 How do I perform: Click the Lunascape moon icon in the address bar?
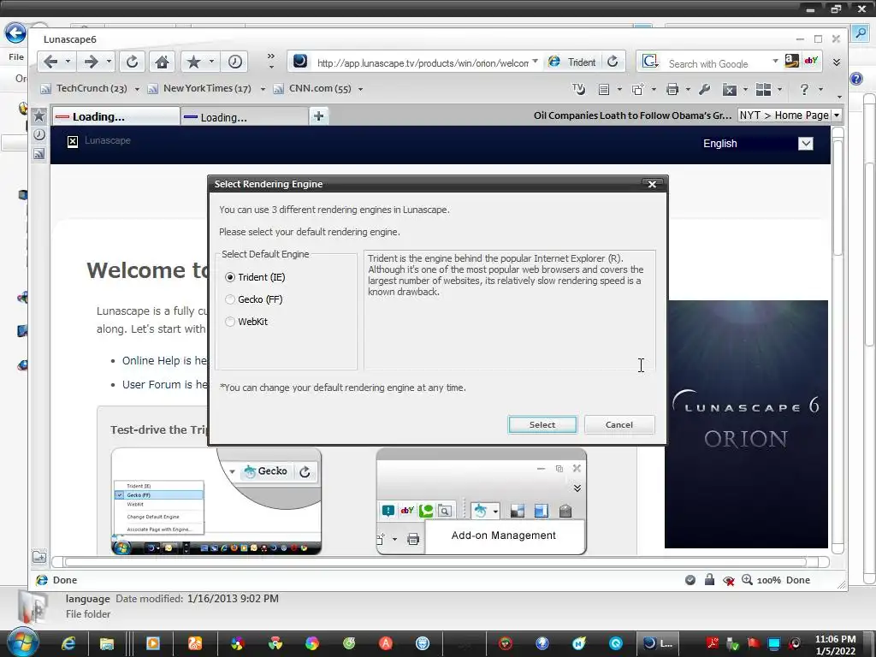pos(300,61)
